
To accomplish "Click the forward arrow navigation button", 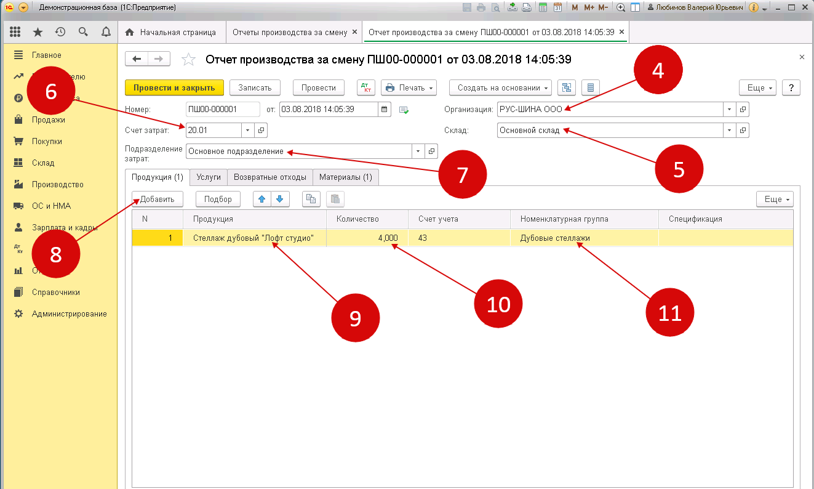I will [x=159, y=59].
